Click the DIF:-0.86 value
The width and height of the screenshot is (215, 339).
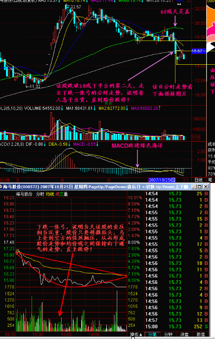point(34,144)
